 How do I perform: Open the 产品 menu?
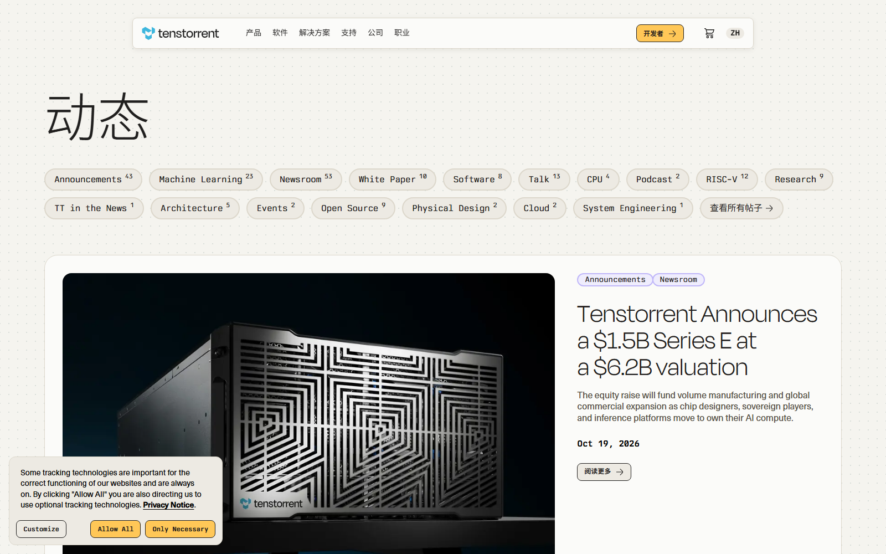tap(254, 33)
